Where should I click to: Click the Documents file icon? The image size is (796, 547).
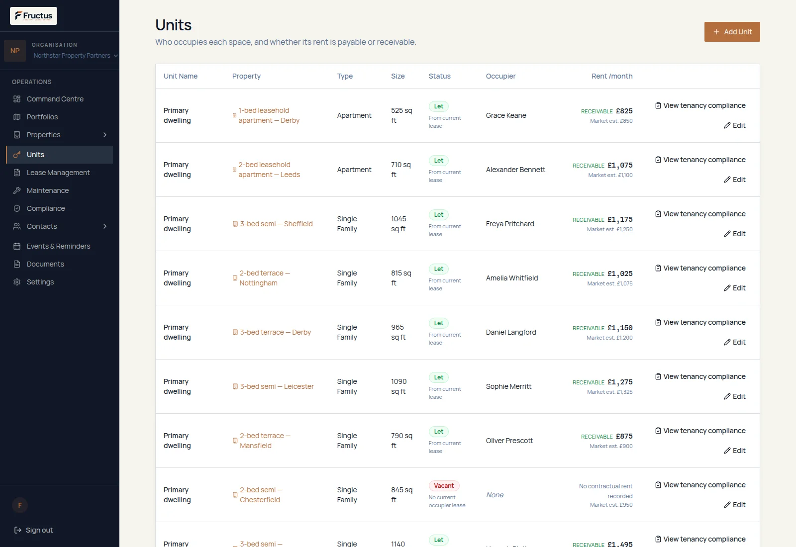pos(17,264)
